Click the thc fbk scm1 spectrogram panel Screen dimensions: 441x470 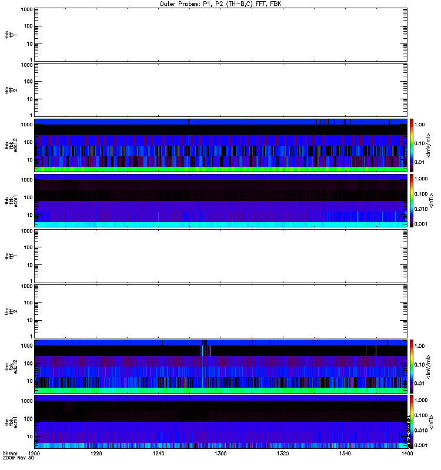(x=220, y=421)
